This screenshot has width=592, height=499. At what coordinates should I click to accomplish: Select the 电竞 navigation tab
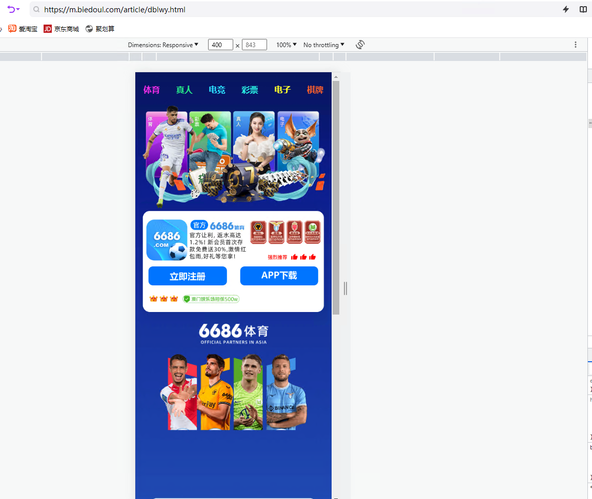(x=217, y=90)
